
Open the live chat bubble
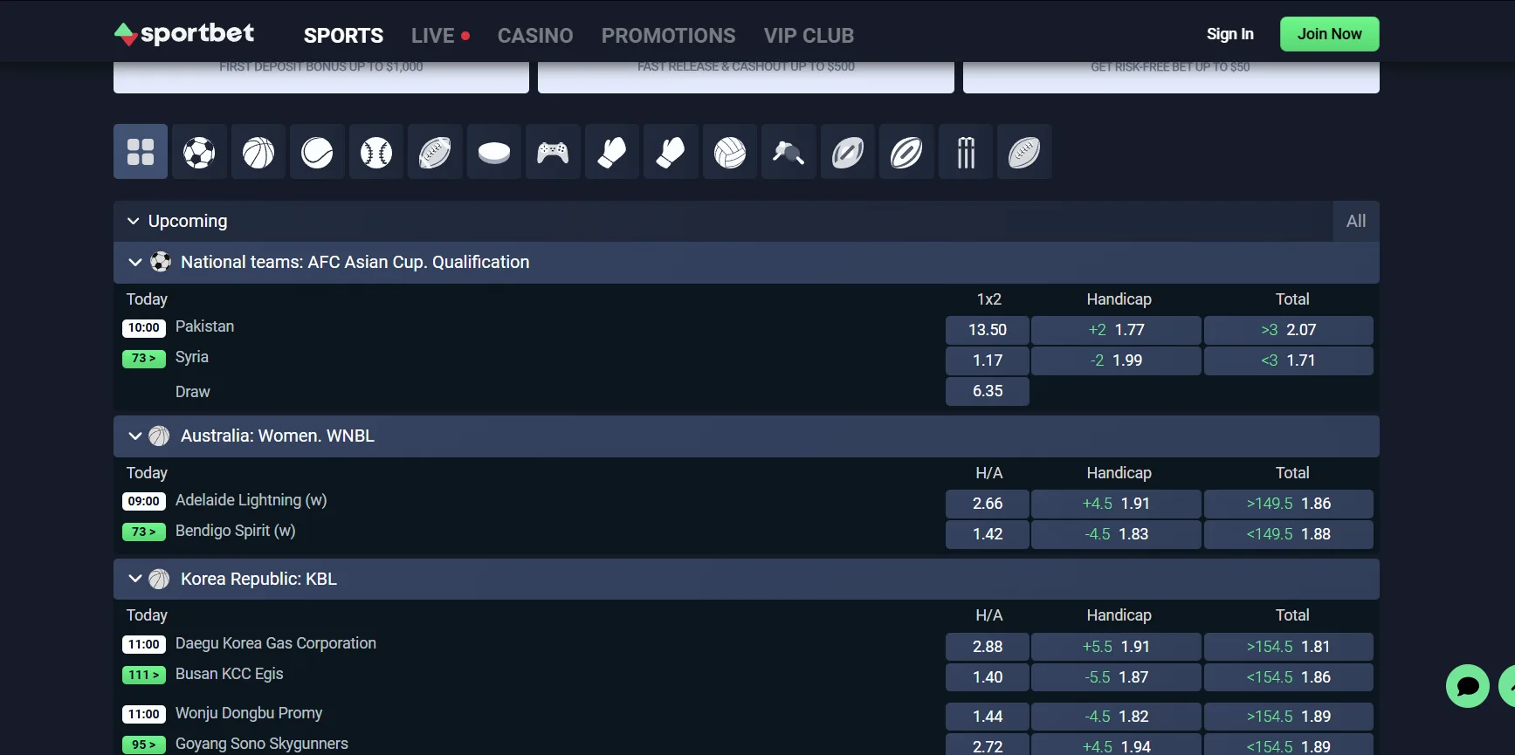1468,686
